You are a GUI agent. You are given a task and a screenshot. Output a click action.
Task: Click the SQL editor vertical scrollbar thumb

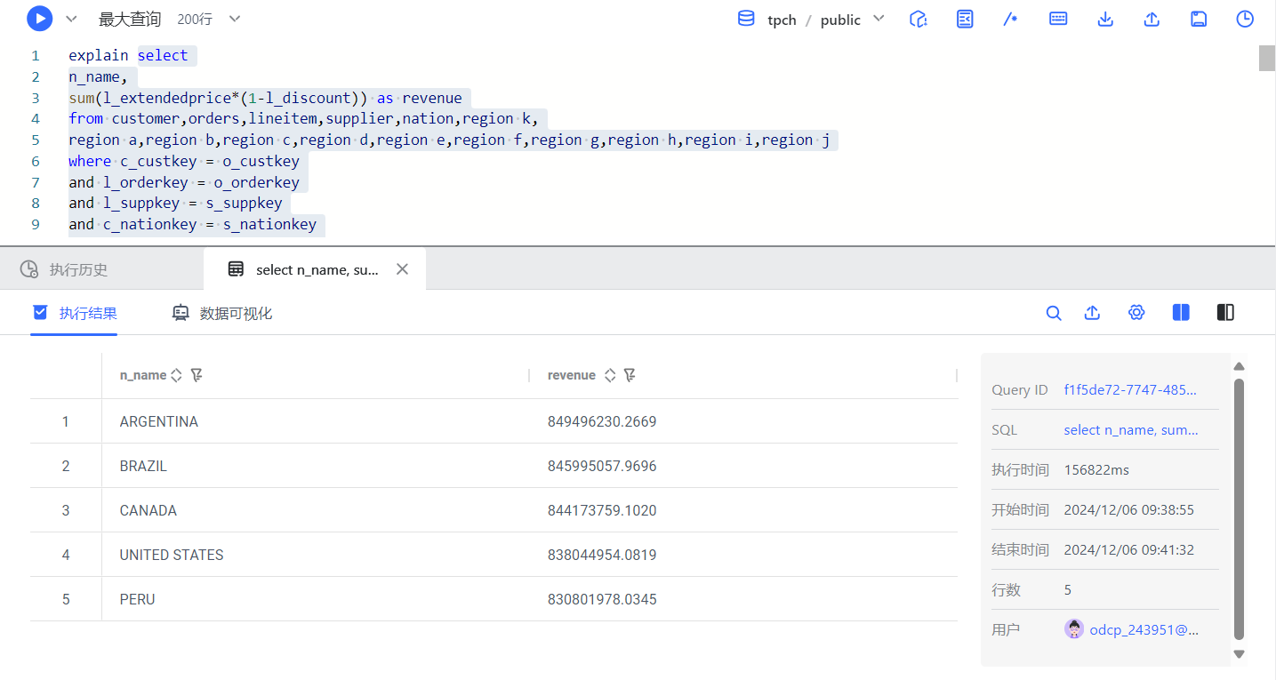tap(1267, 57)
